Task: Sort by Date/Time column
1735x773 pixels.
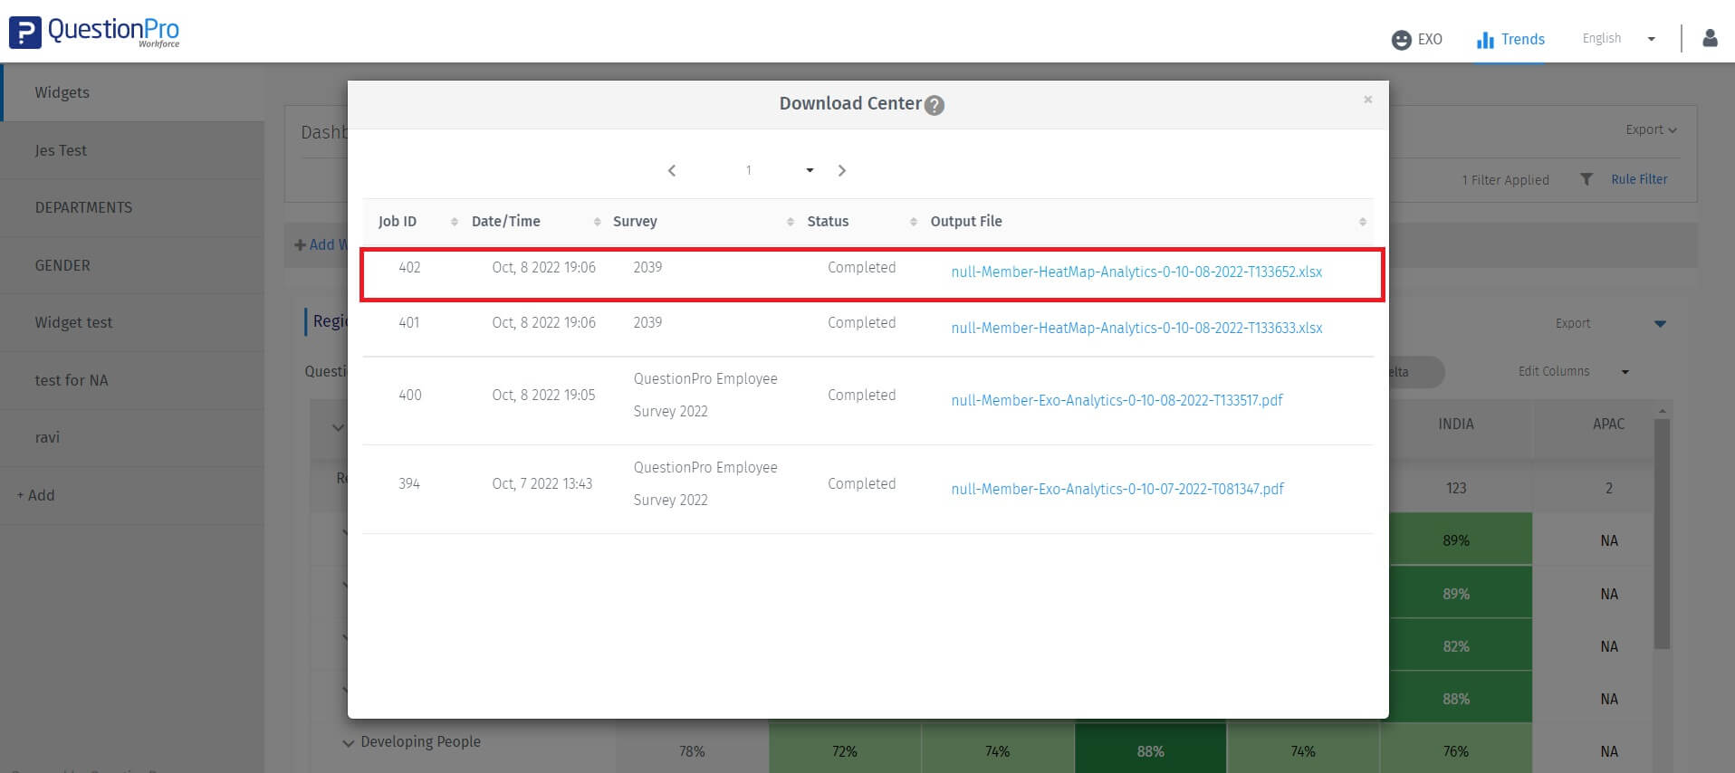Action: [597, 222]
